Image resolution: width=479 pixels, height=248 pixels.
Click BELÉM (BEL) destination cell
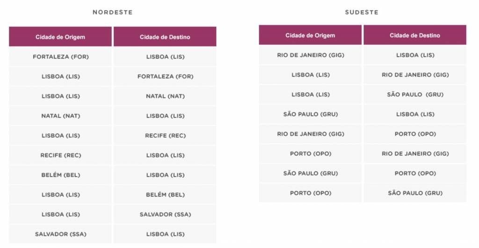click(165, 195)
